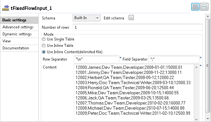
Task: Switch to the row layout view icon
Action: (x=204, y=7)
